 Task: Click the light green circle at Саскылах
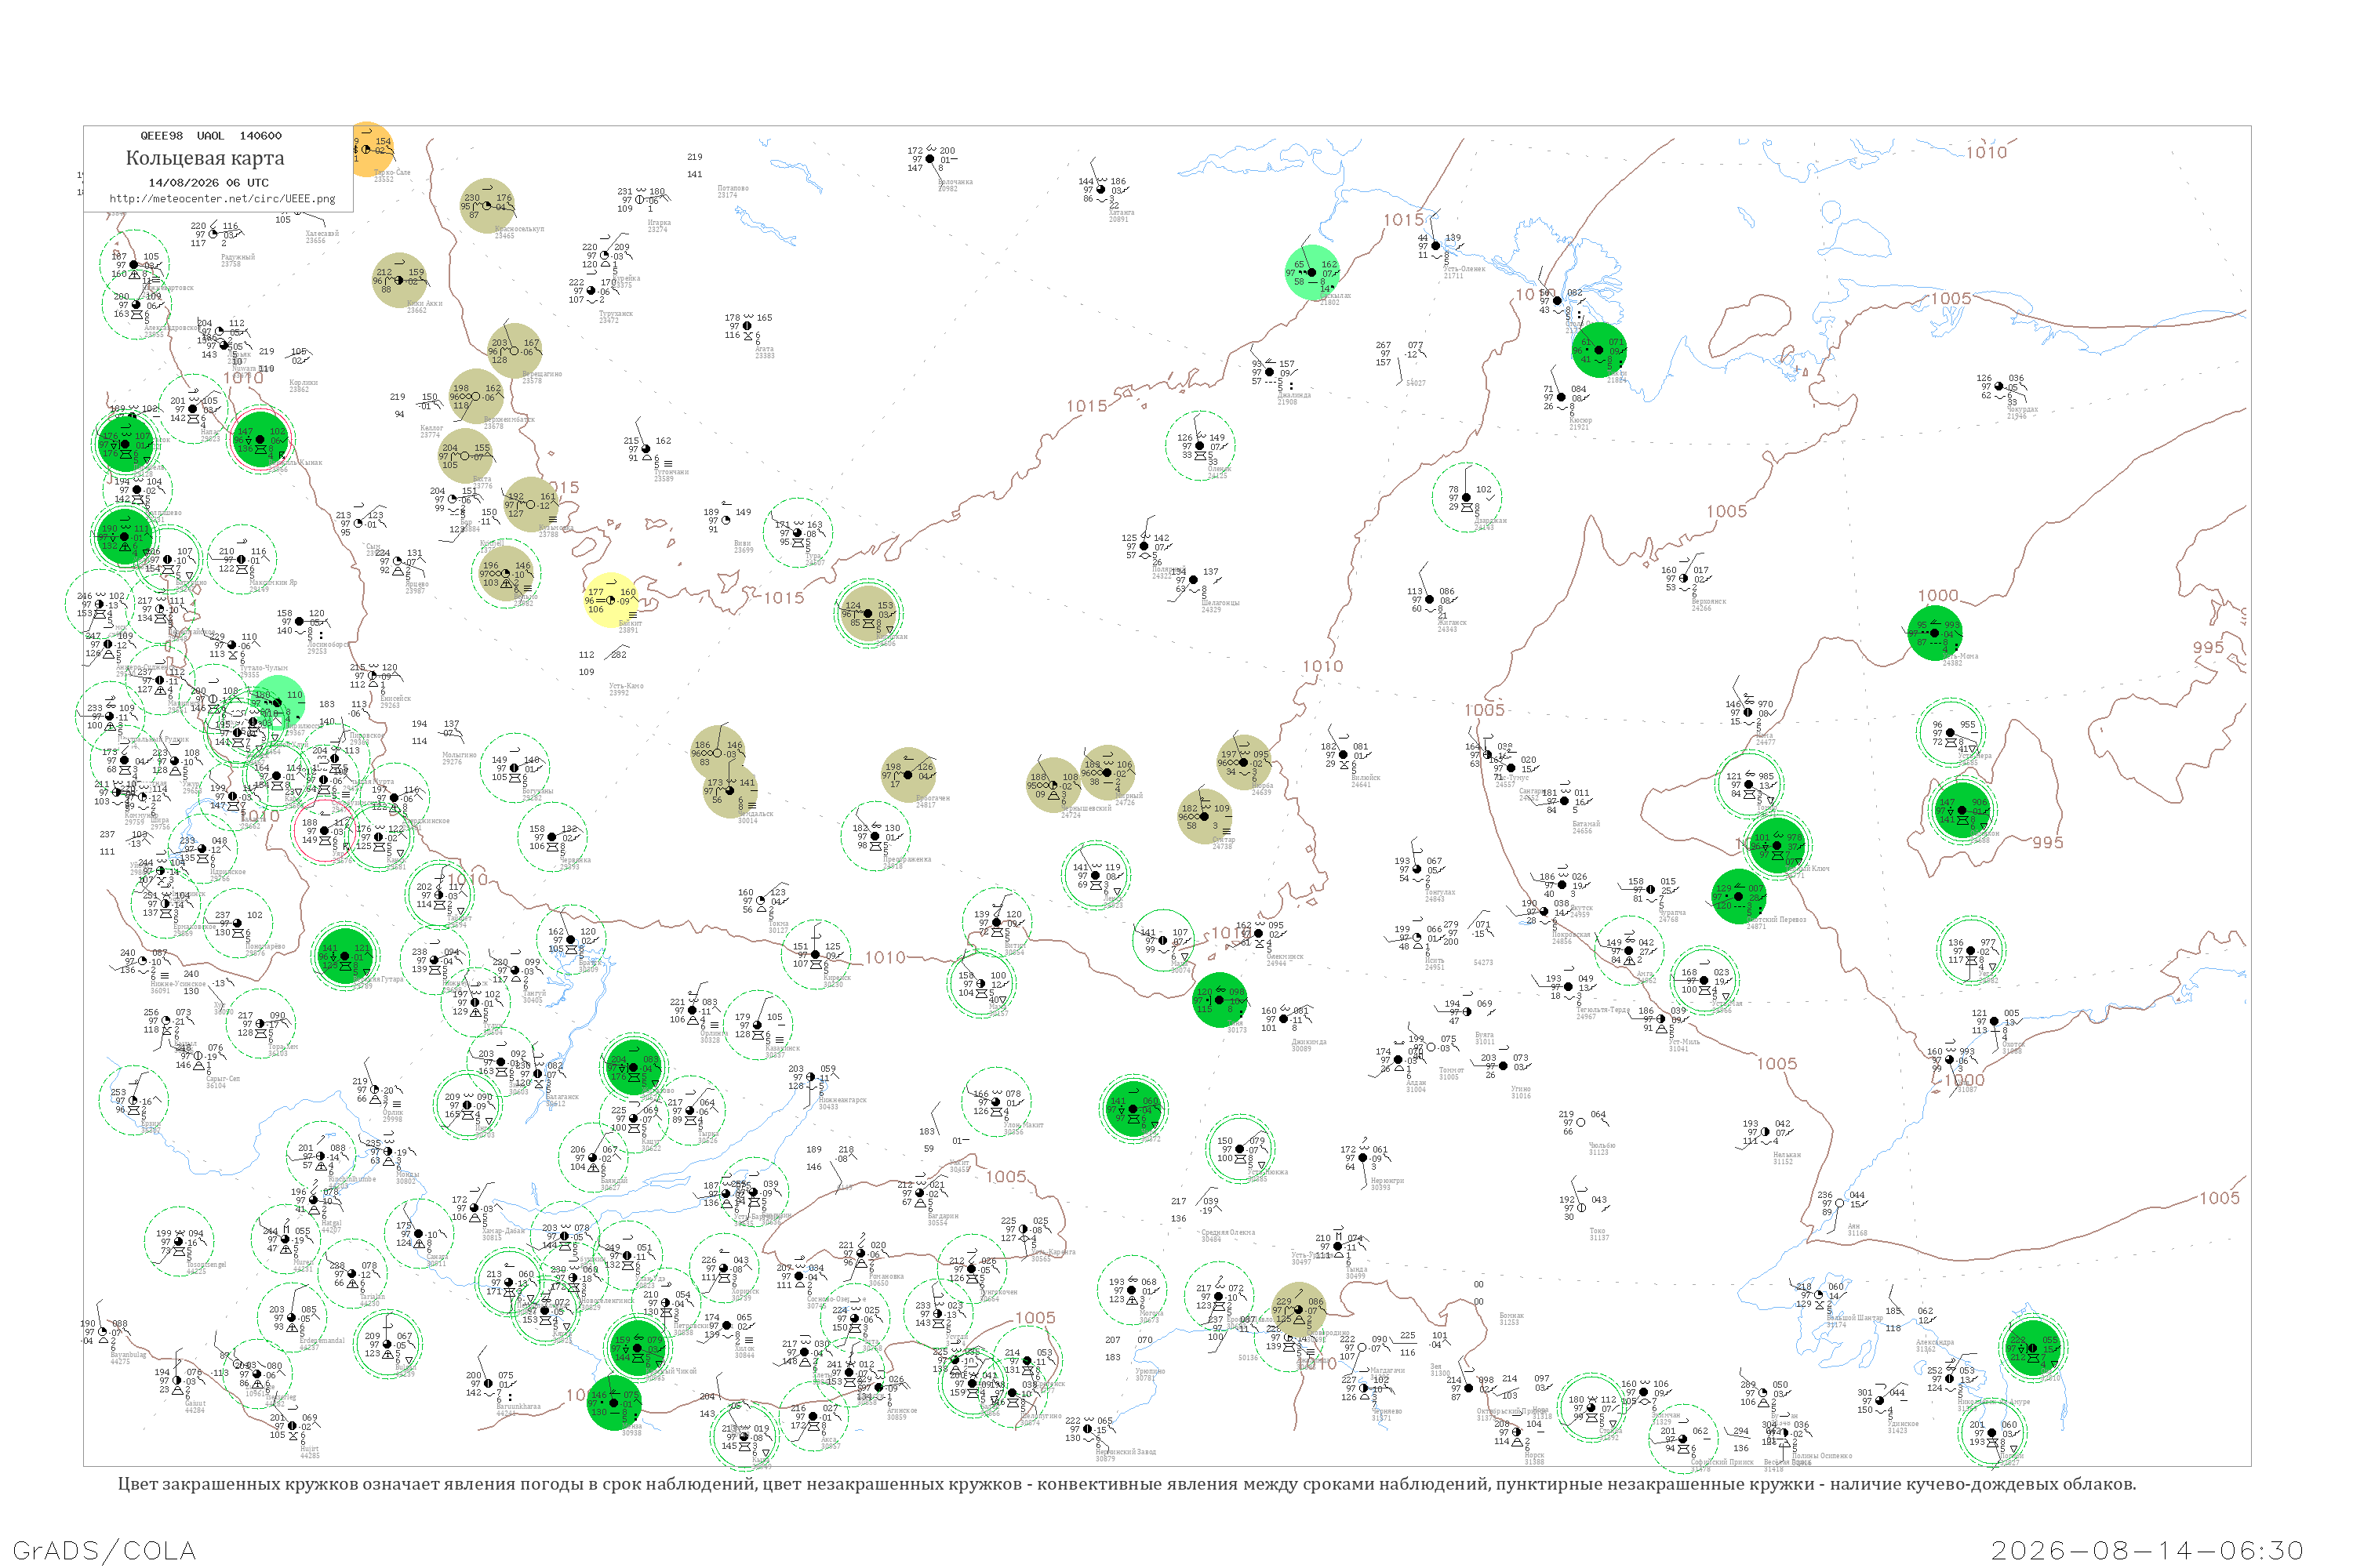click(x=1314, y=272)
